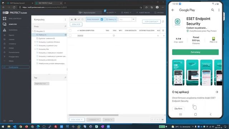Viewport: 229px width, 129px height.
Task: Click the table refresh icon beside filters
Action: point(163,21)
